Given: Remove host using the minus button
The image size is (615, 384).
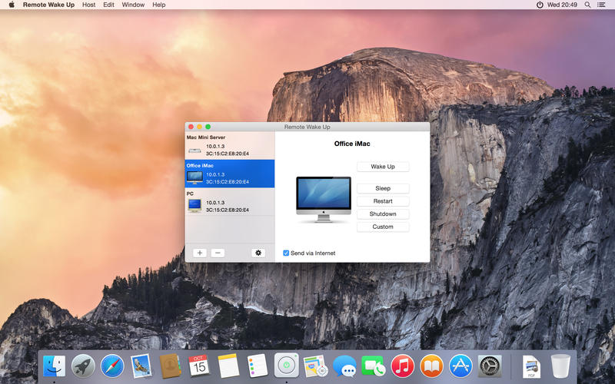Looking at the screenshot, I should [x=218, y=253].
